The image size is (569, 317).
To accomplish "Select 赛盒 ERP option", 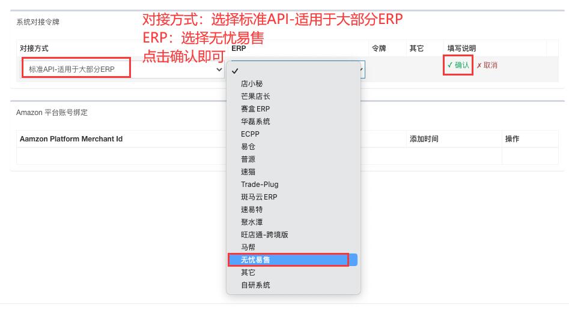I will pos(293,109).
